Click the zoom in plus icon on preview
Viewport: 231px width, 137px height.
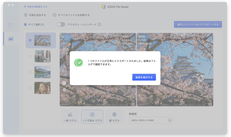pyautogui.click(x=64, y=49)
